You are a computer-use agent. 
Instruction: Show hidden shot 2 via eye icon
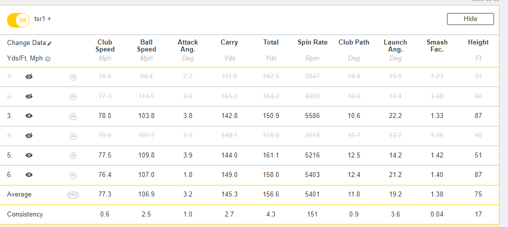click(29, 96)
